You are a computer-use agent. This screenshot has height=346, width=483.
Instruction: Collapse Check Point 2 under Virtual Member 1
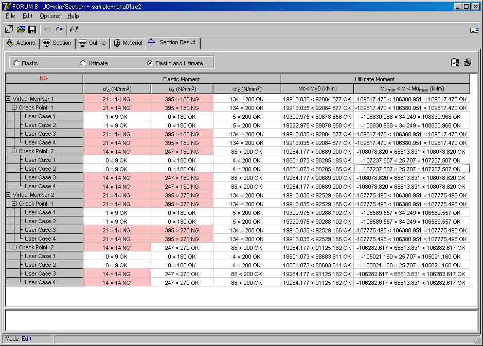tap(14, 151)
